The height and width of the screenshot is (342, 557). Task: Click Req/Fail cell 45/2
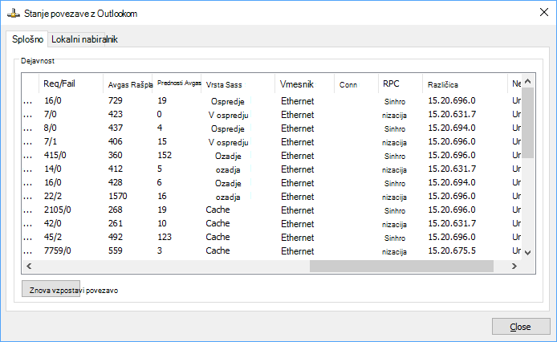pos(53,237)
